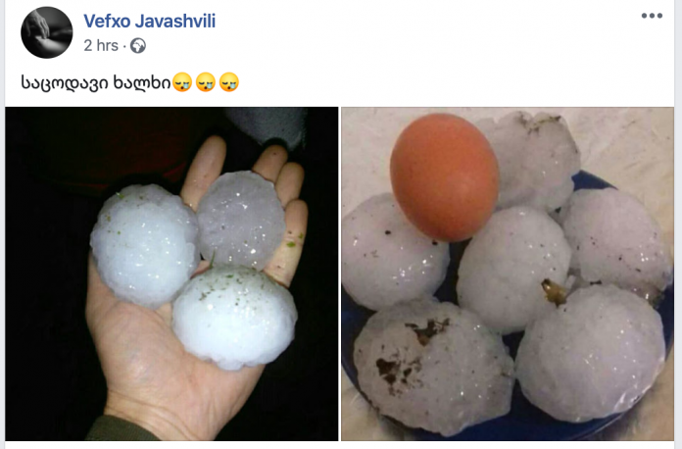Click the left hailstone held in hand
The width and height of the screenshot is (682, 449).
[145, 246]
